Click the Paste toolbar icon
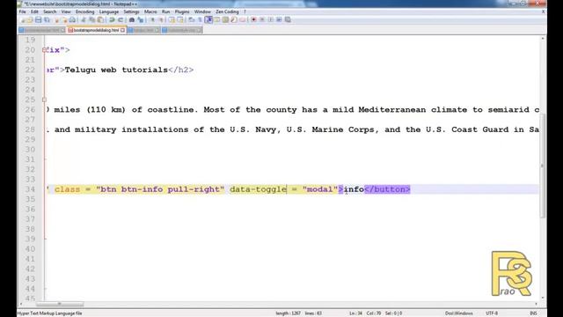 point(100,19)
